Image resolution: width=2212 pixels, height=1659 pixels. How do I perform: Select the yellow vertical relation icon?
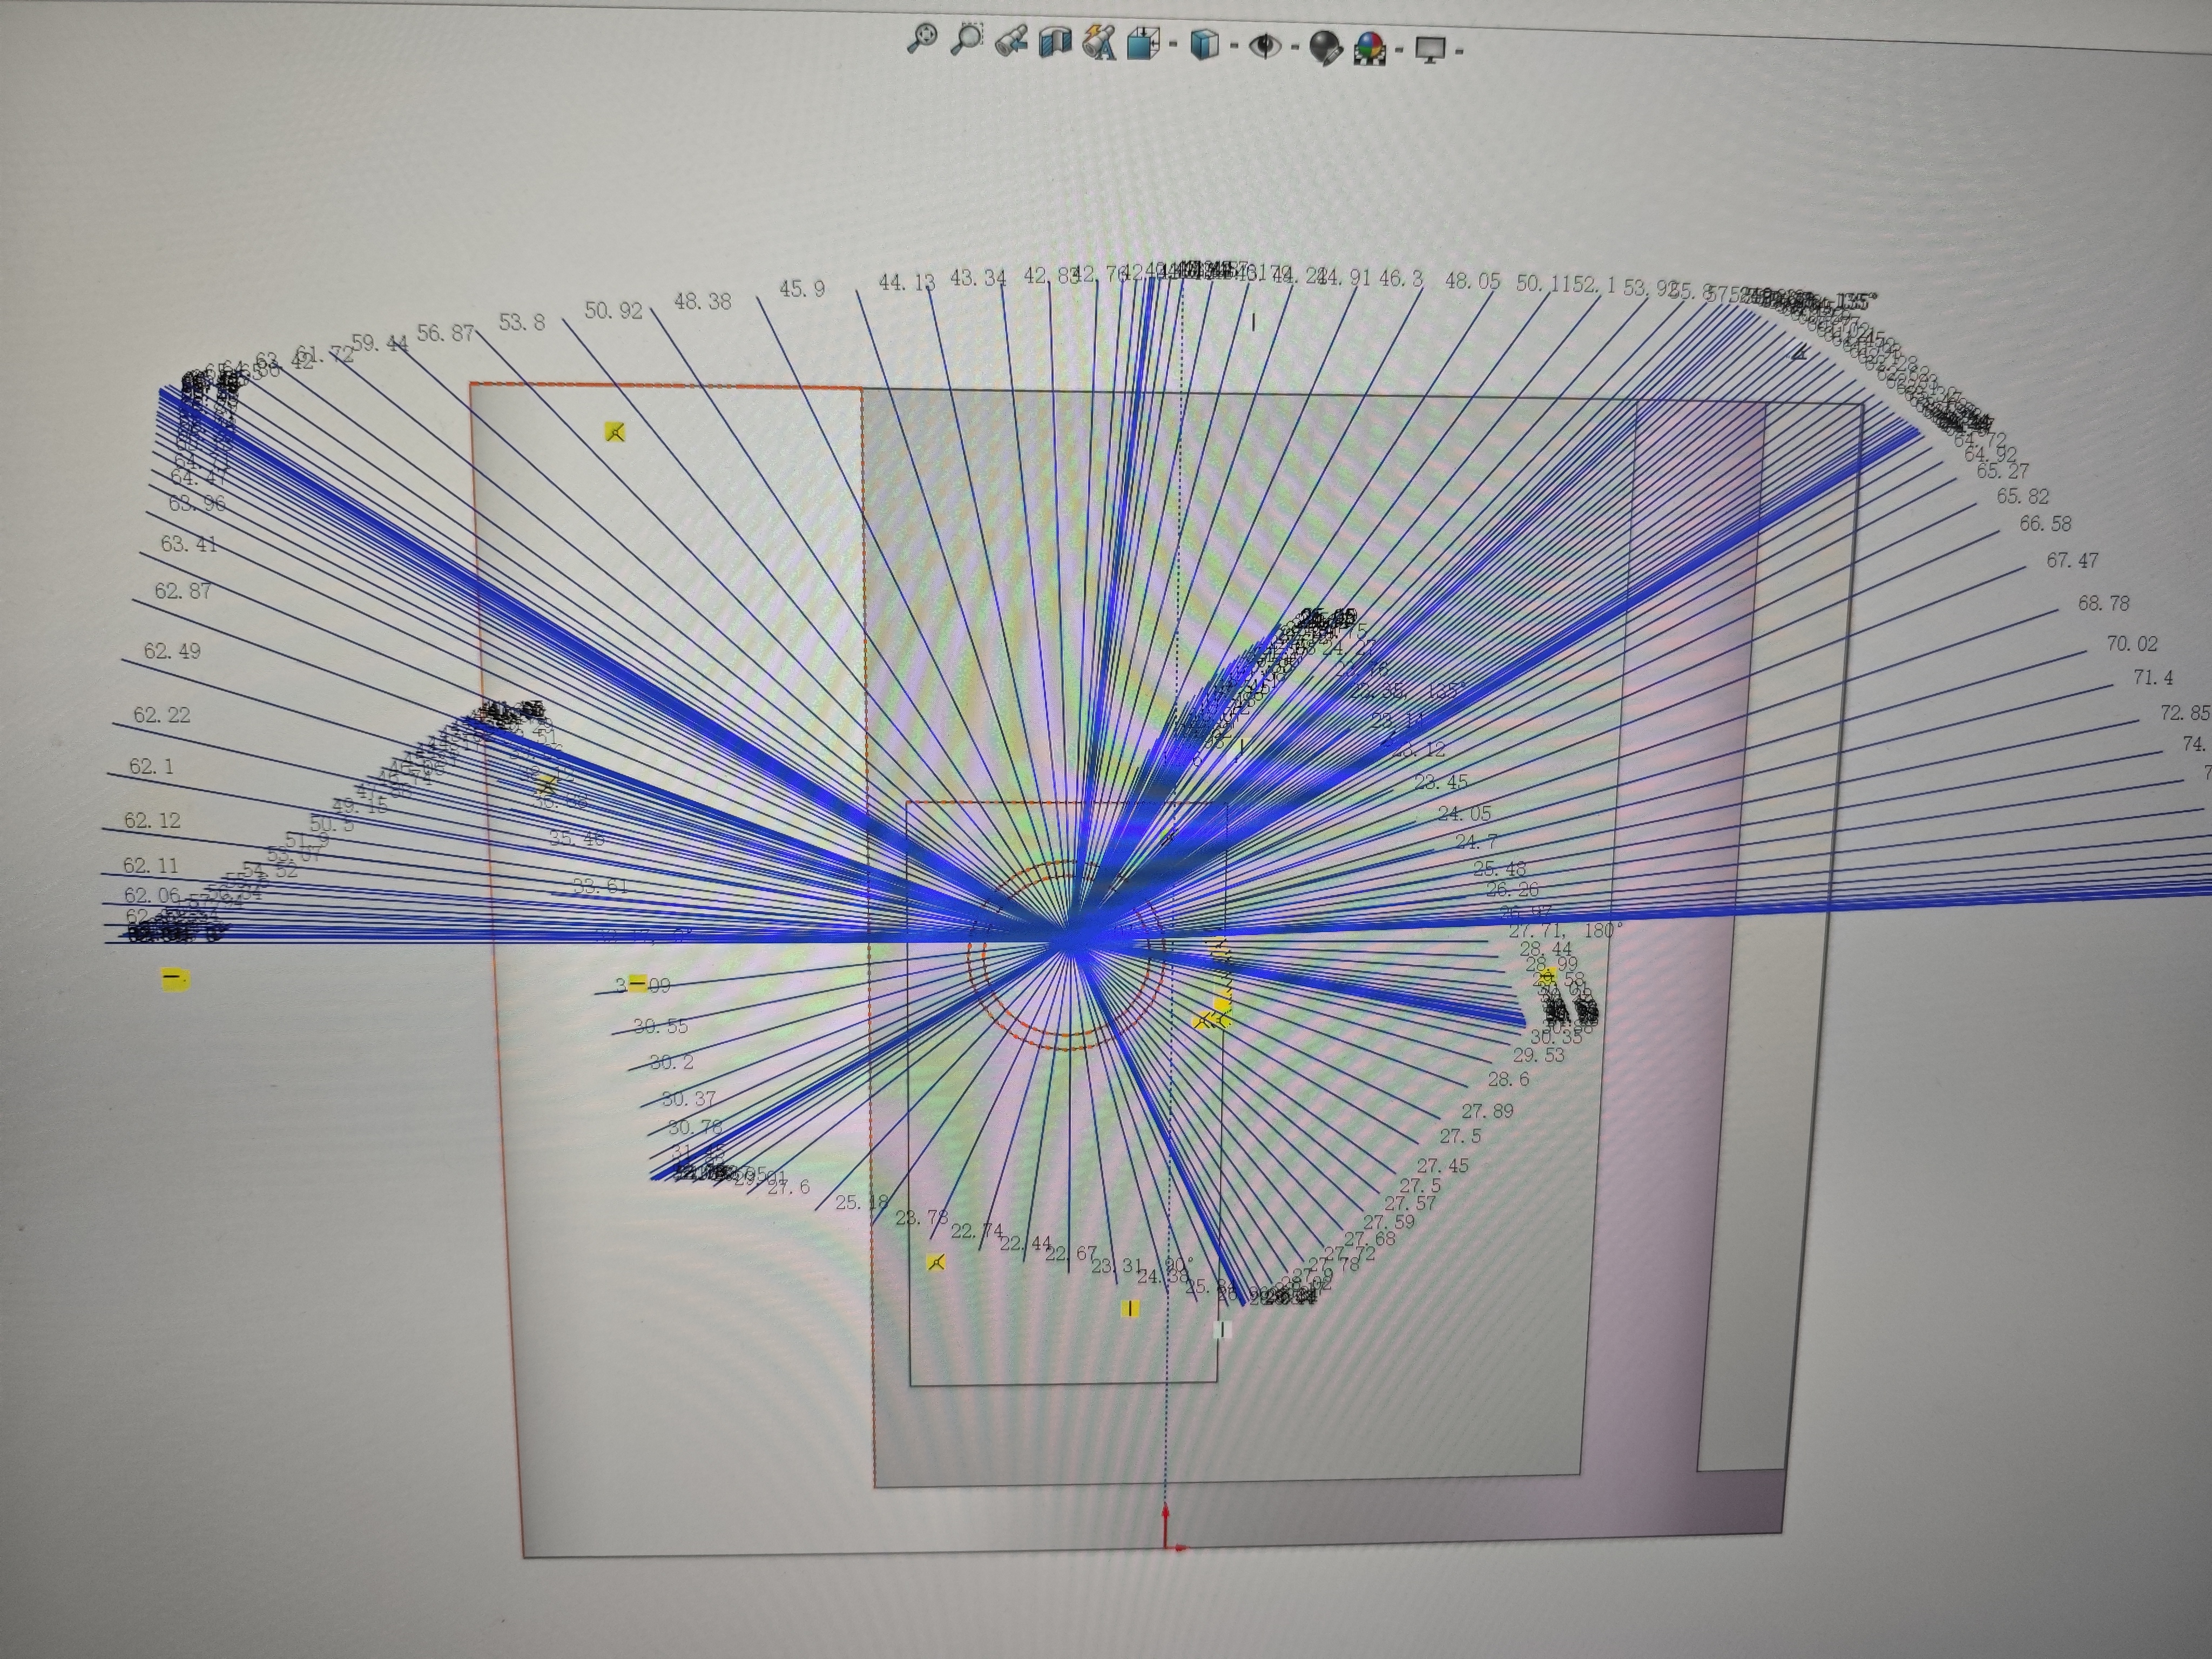tap(1130, 1308)
